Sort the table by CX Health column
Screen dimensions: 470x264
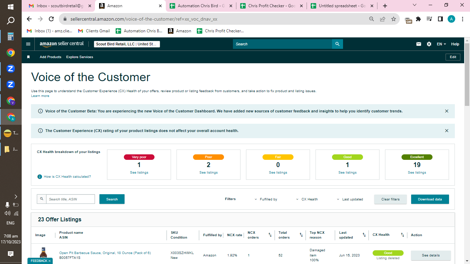[402, 235]
